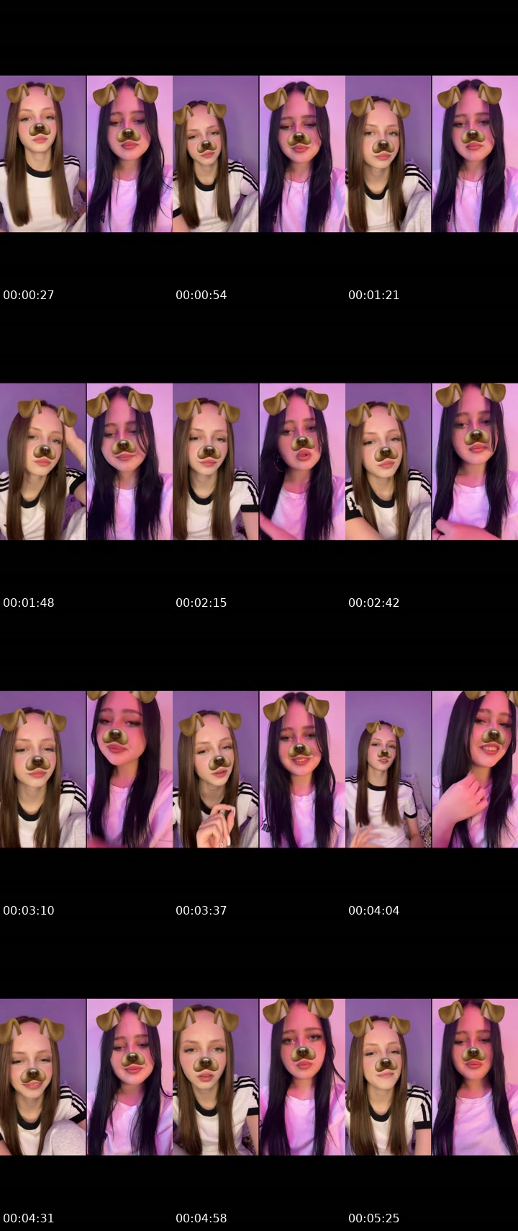Click the timestamp text 00:00:27
Viewport: 518px width, 1231px height.
click(x=29, y=295)
